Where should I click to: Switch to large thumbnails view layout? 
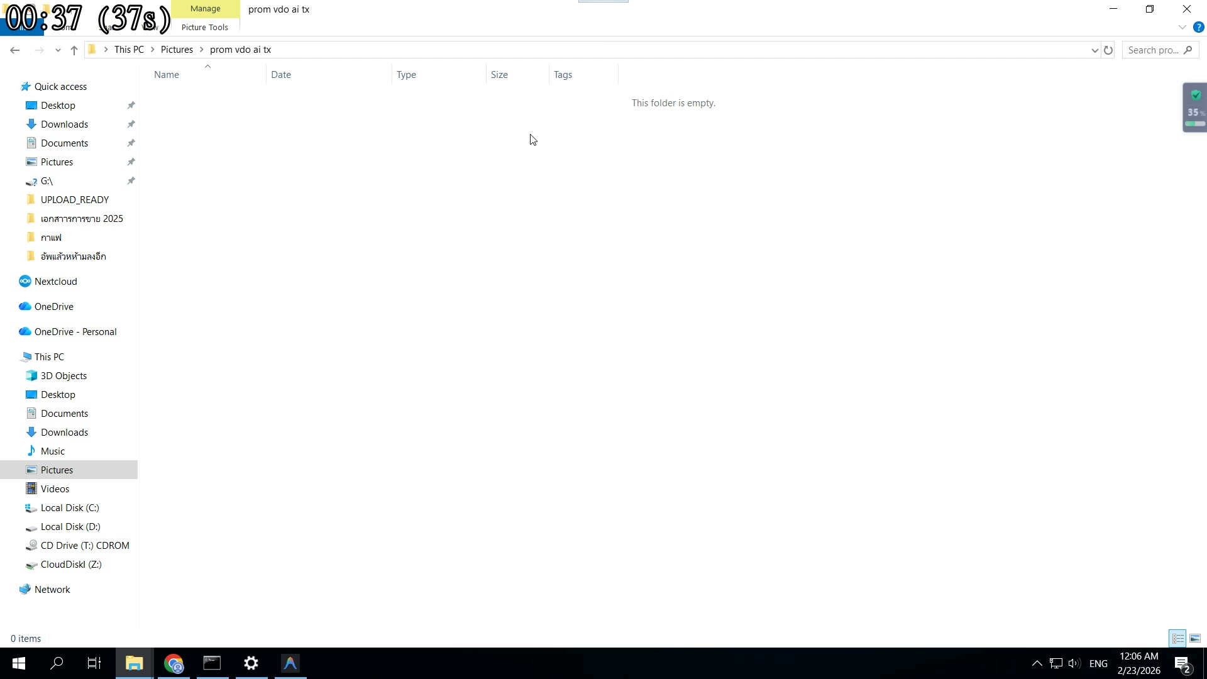pyautogui.click(x=1195, y=638)
